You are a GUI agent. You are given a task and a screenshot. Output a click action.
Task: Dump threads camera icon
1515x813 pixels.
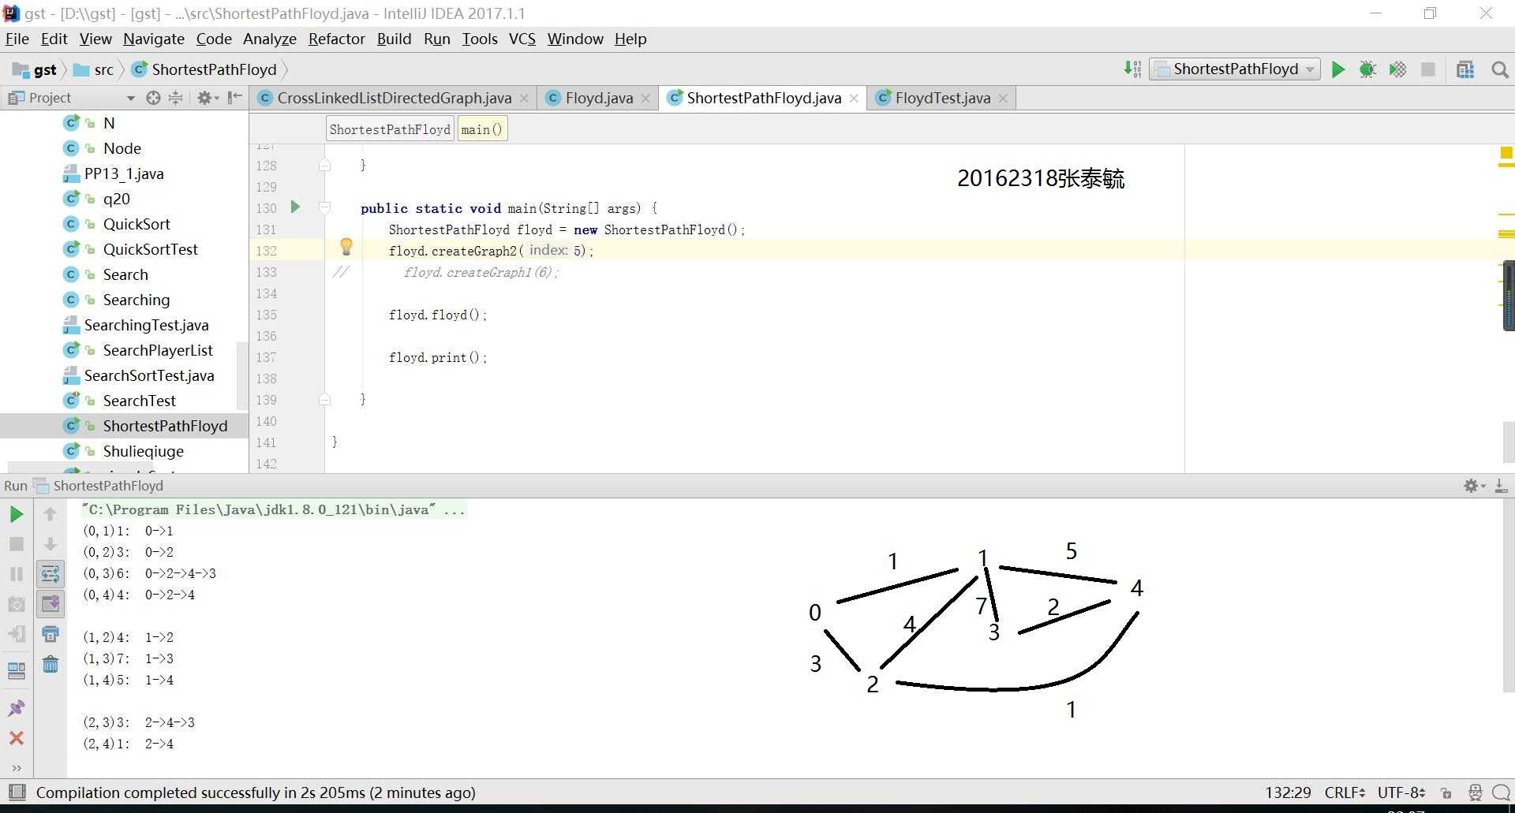pyautogui.click(x=16, y=604)
